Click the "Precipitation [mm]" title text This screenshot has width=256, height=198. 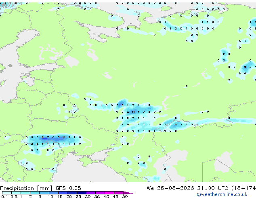[26, 188]
